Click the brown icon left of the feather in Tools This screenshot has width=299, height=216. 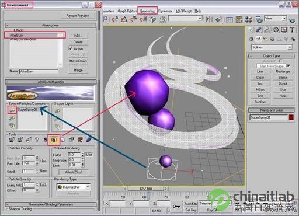point(80,140)
